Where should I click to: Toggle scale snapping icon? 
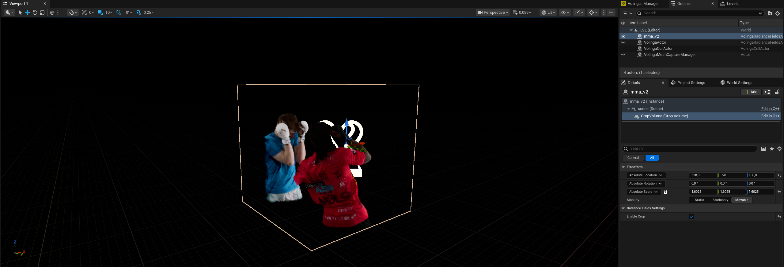tap(138, 13)
